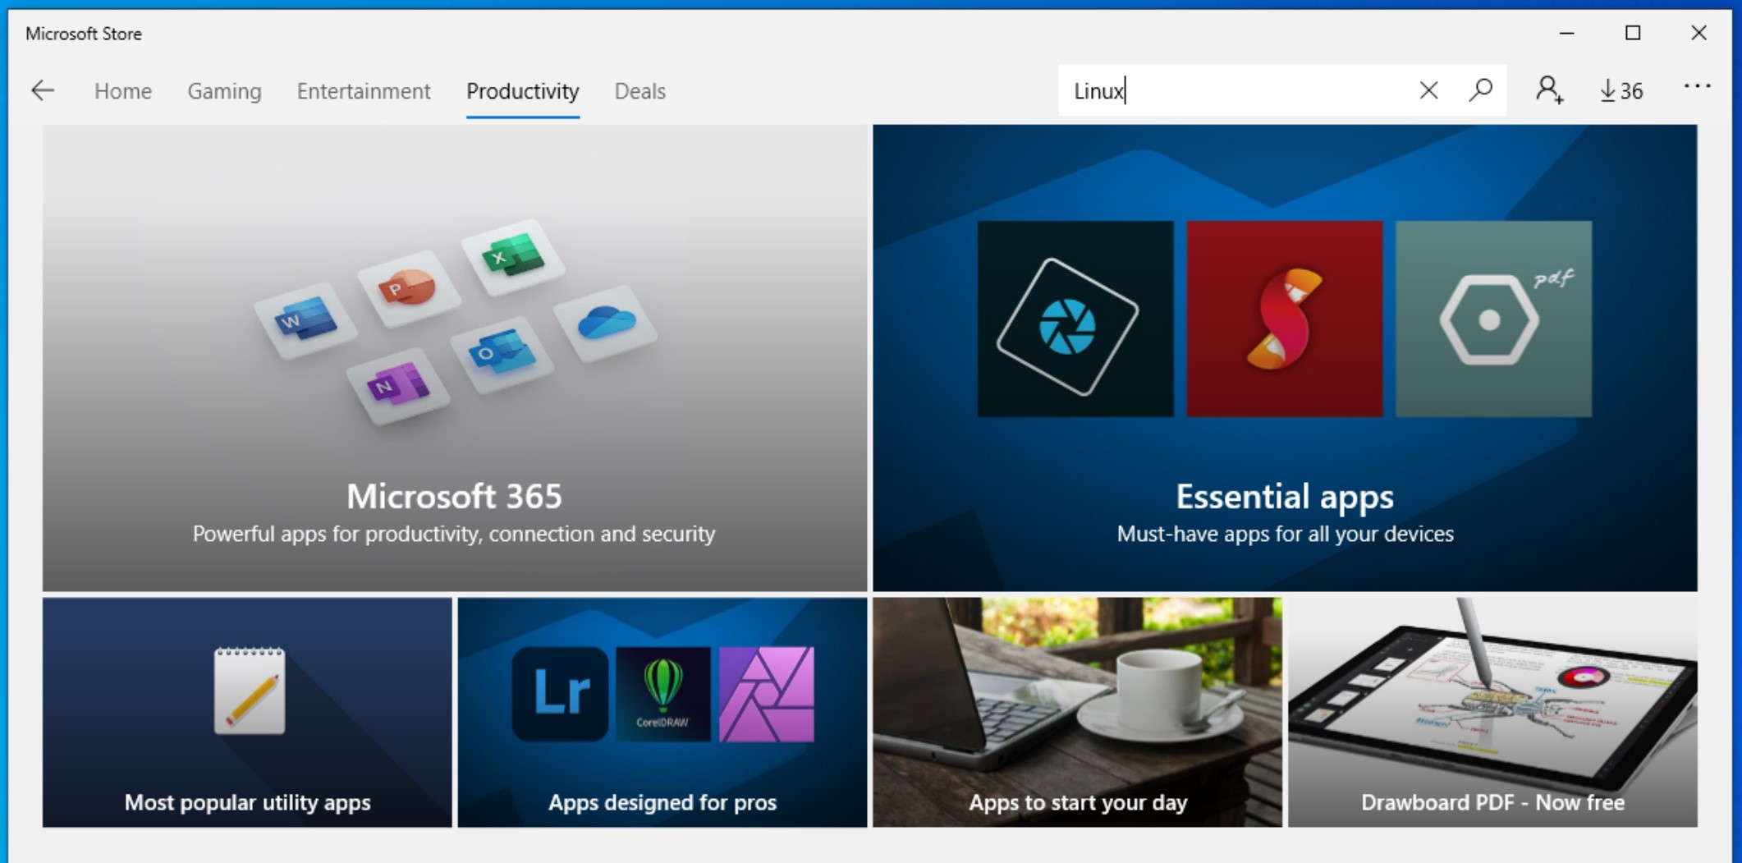Open the Entertainment tab
Viewport: 1742px width, 863px height.
pos(364,90)
